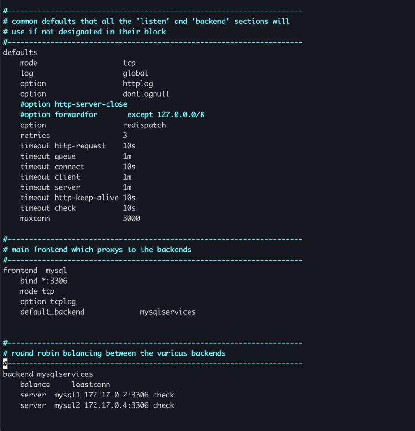Place cursor on 'timeout queue' line
The image size is (415, 431).
48,156
